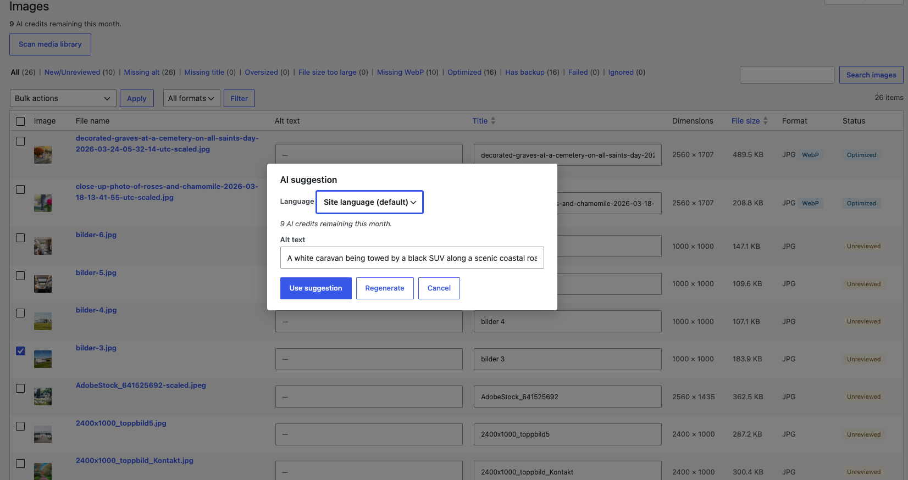Toggle the select-all checkbox in table header

pos(20,121)
